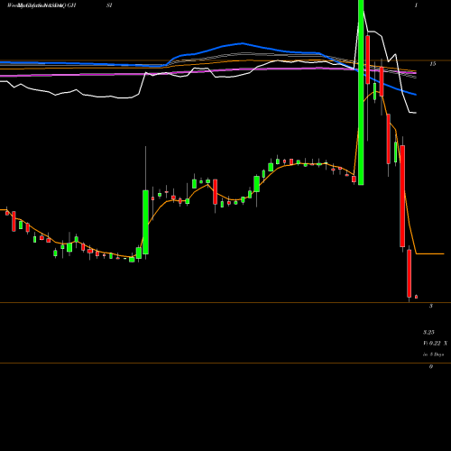
Task: Click the axis label 5 under the lower line
Action: pos(431,306)
